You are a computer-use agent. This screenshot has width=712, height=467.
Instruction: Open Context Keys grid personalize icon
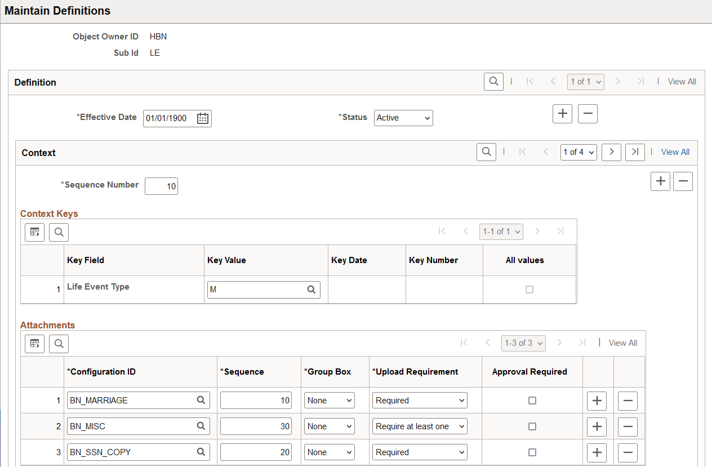(35, 232)
